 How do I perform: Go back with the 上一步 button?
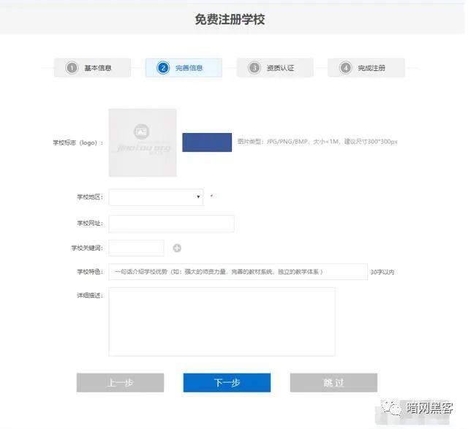pyautogui.click(x=120, y=383)
